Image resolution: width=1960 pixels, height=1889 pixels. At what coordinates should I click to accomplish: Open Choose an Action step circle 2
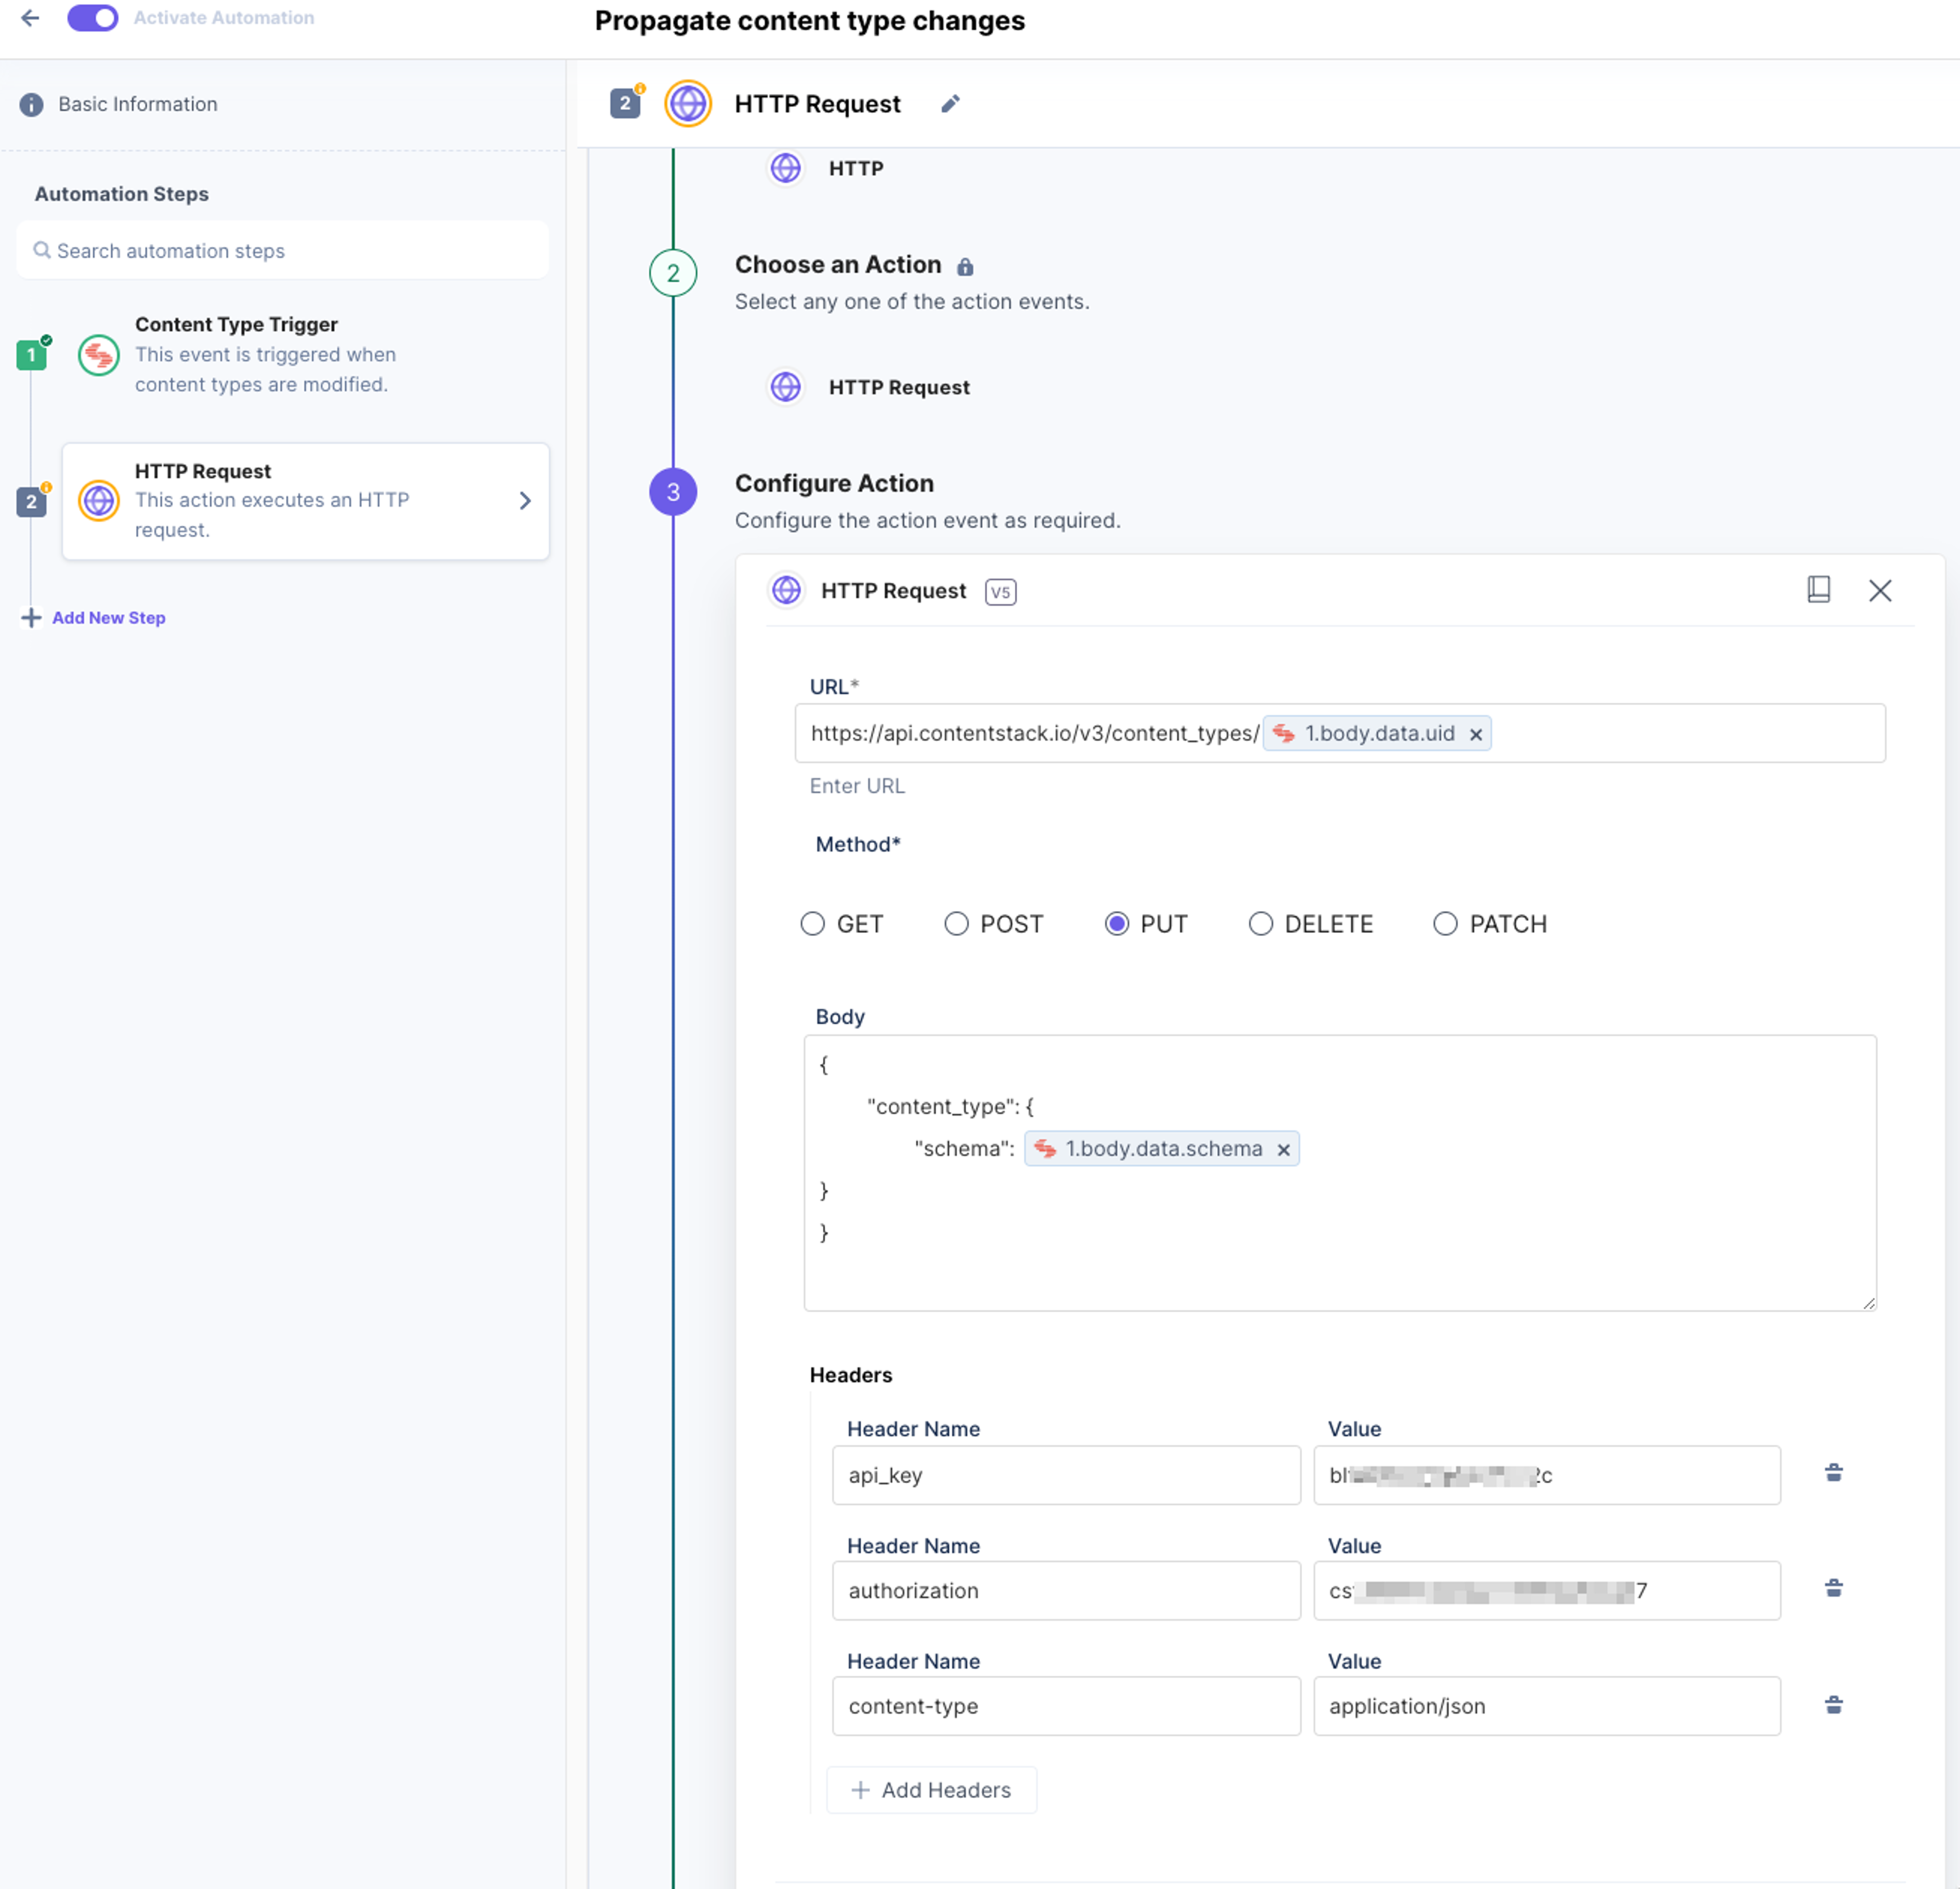pos(673,273)
